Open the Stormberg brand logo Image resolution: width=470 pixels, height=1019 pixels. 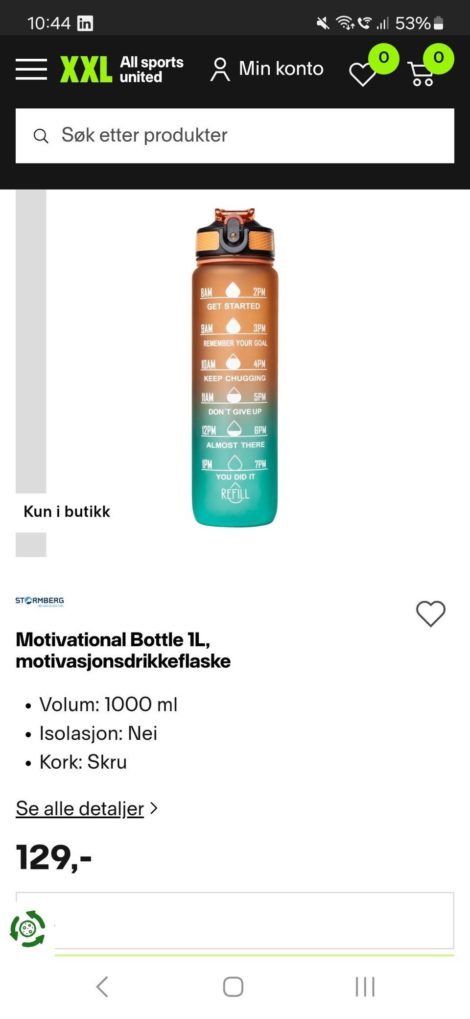pos(40,601)
